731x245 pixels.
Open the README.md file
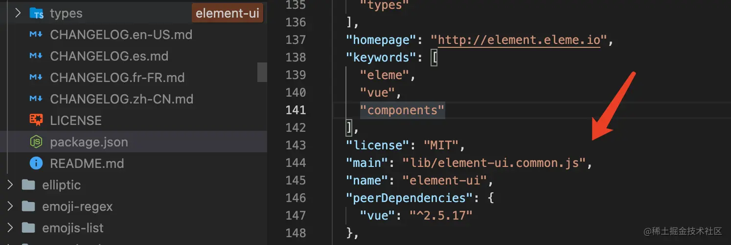click(x=87, y=163)
